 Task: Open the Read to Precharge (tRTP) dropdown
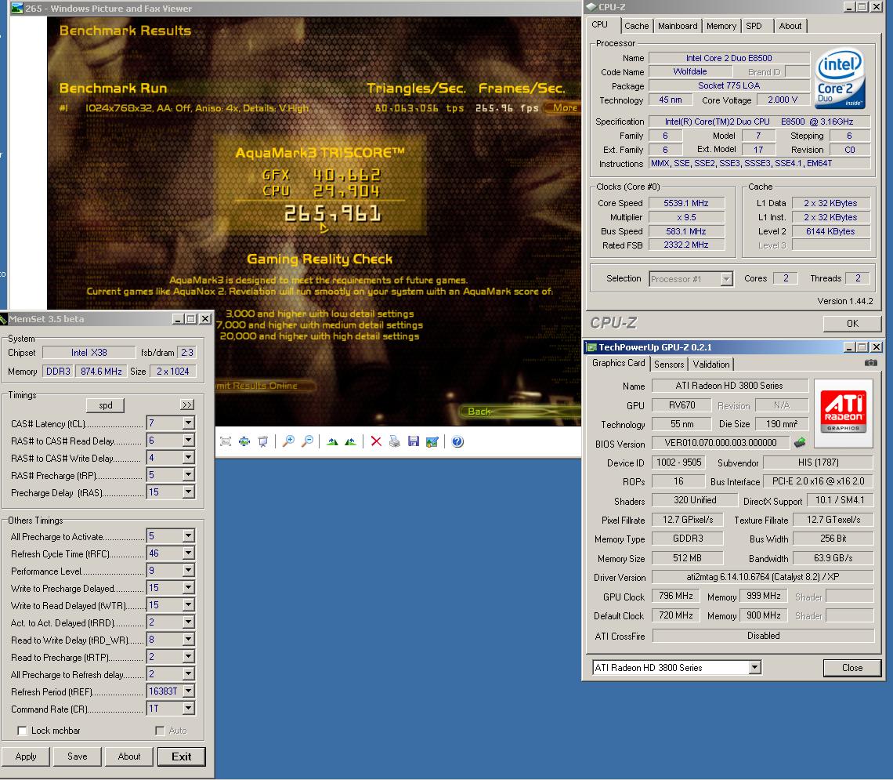189,656
